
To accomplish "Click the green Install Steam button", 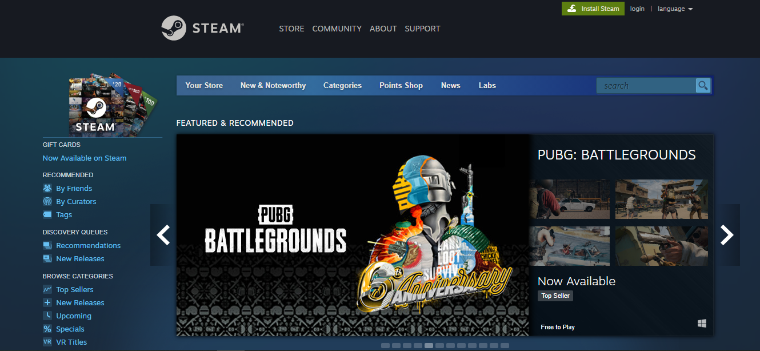I will (x=593, y=9).
